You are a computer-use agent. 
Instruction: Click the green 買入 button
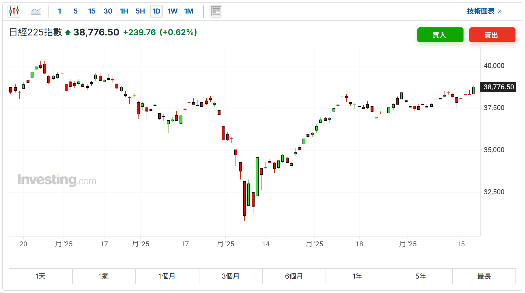(440, 35)
